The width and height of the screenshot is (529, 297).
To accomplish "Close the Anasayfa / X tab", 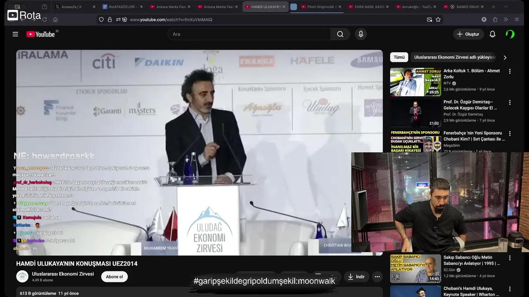I will coord(94,7).
